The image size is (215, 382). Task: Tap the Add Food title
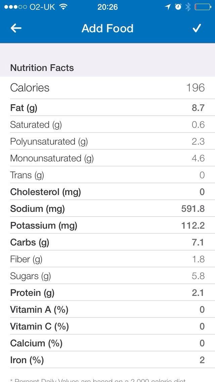click(x=107, y=28)
